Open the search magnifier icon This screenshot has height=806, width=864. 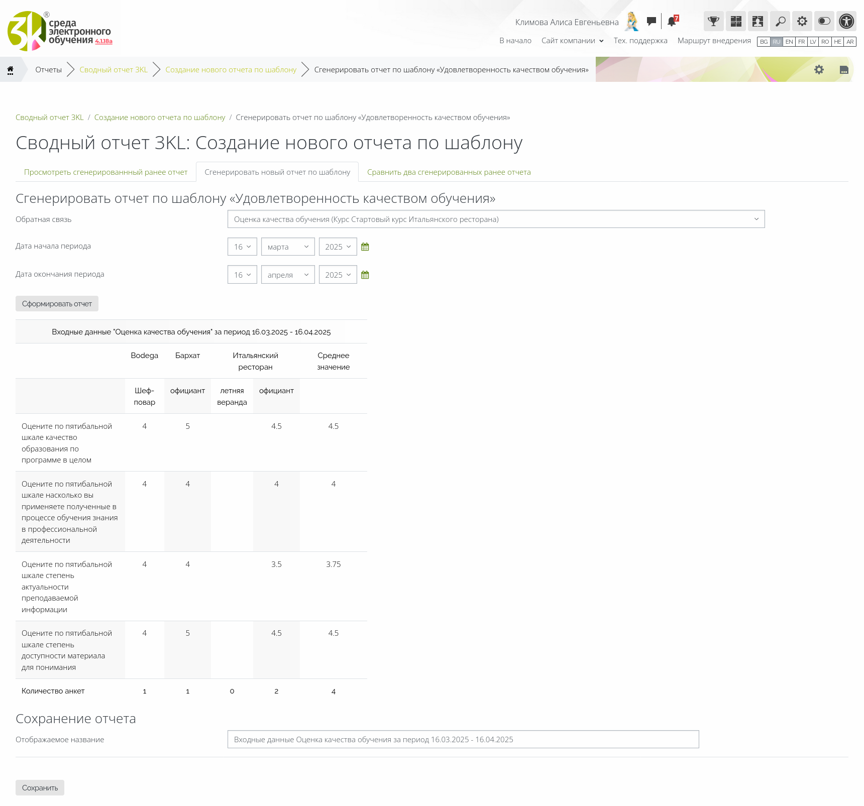click(x=780, y=22)
